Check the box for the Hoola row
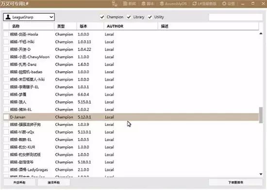The width and height of the screenshot is (267, 190). point(6,34)
